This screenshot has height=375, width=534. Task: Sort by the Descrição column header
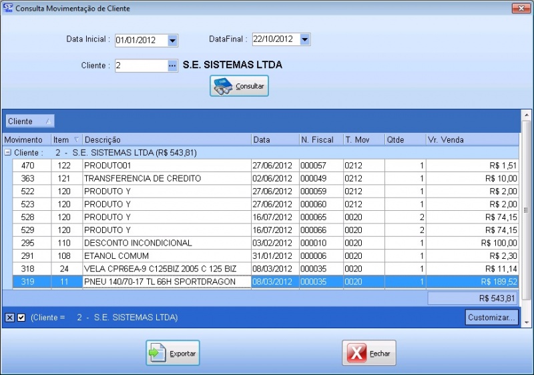point(167,139)
